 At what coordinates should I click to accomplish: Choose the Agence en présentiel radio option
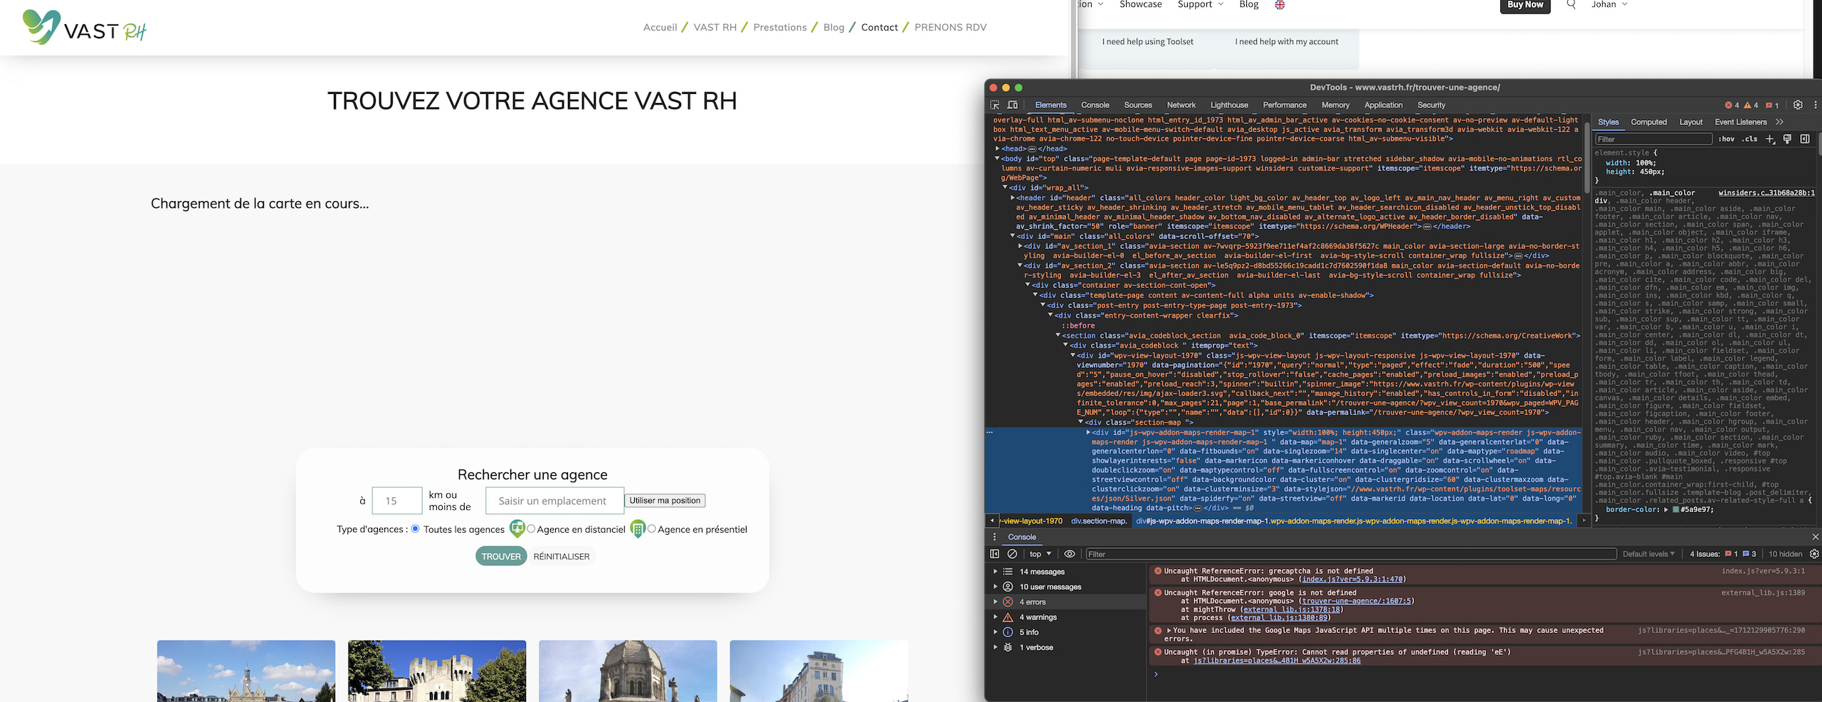point(651,528)
